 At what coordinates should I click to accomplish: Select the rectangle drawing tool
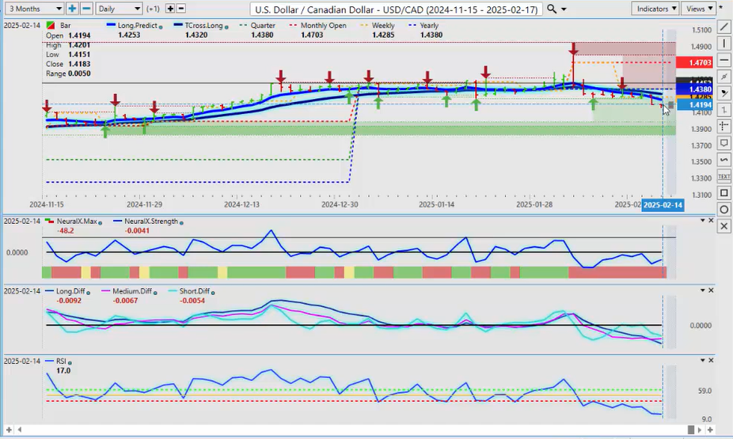(x=723, y=193)
